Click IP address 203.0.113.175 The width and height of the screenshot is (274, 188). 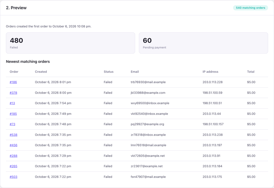[212, 177]
